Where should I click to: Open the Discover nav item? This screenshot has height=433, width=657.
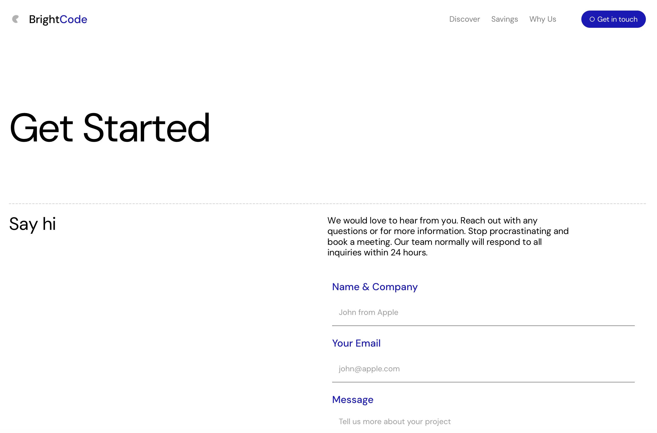point(464,19)
